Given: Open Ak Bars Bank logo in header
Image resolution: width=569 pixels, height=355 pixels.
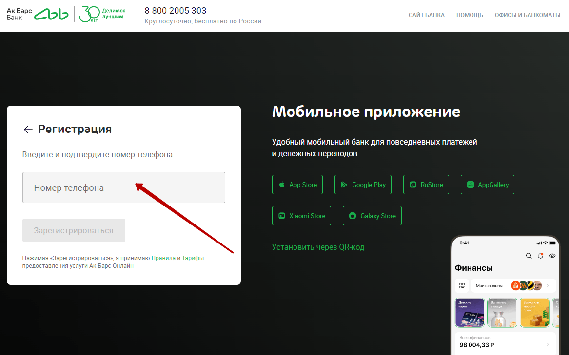Looking at the screenshot, I should pyautogui.click(x=38, y=15).
